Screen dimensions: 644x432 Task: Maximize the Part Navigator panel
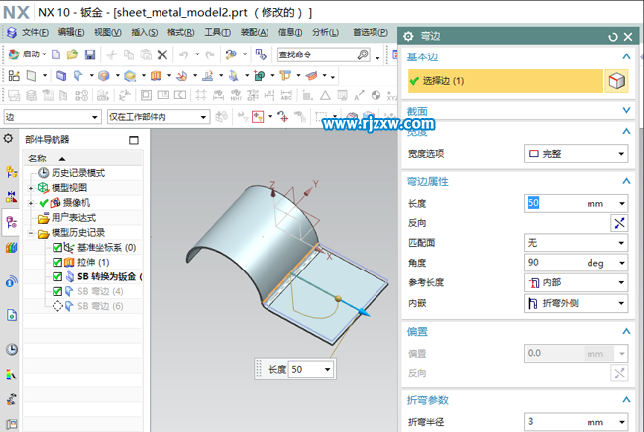134,140
